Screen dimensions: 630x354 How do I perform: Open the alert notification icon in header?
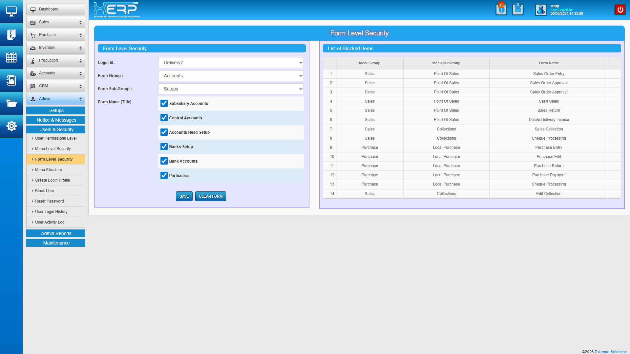501,10
